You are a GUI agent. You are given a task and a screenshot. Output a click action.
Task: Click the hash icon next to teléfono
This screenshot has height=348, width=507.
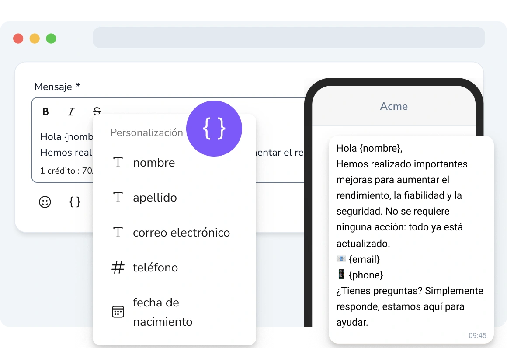(x=118, y=268)
